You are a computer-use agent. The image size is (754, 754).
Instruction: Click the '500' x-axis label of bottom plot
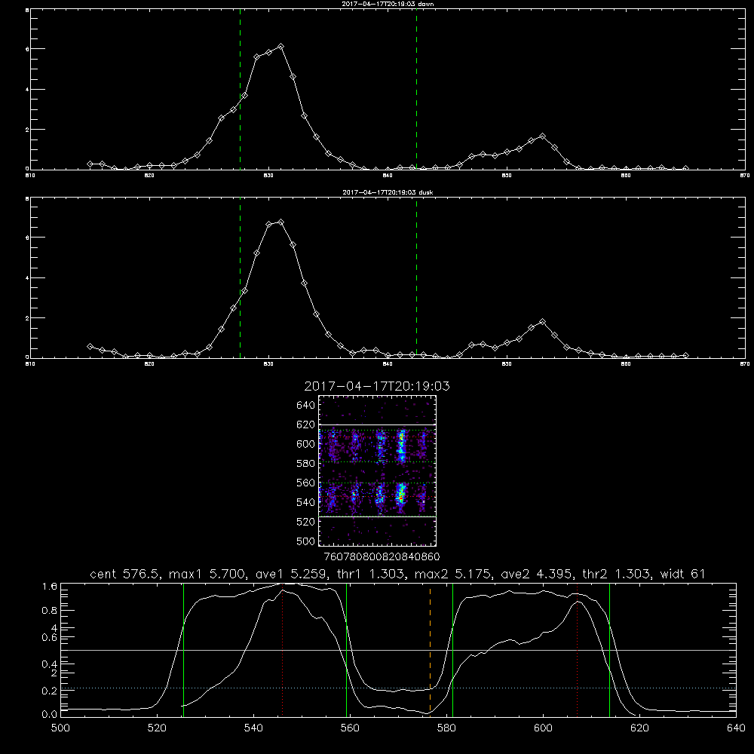[60, 728]
